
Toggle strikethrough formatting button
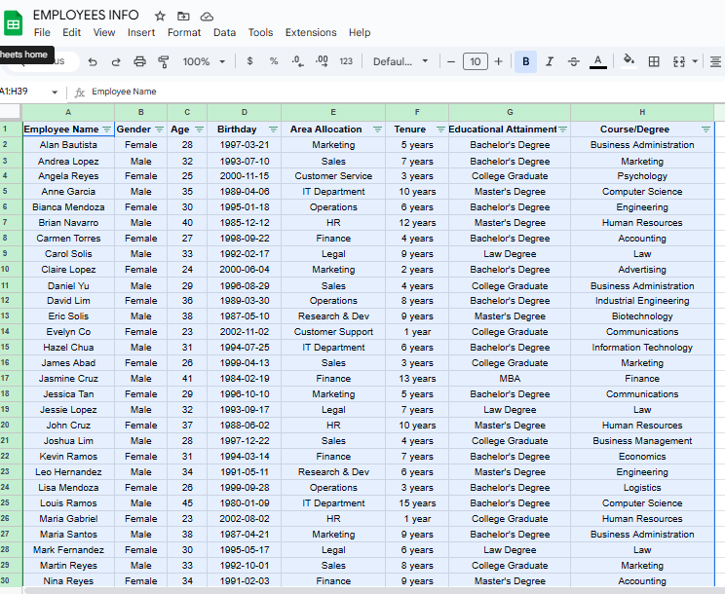coord(573,61)
